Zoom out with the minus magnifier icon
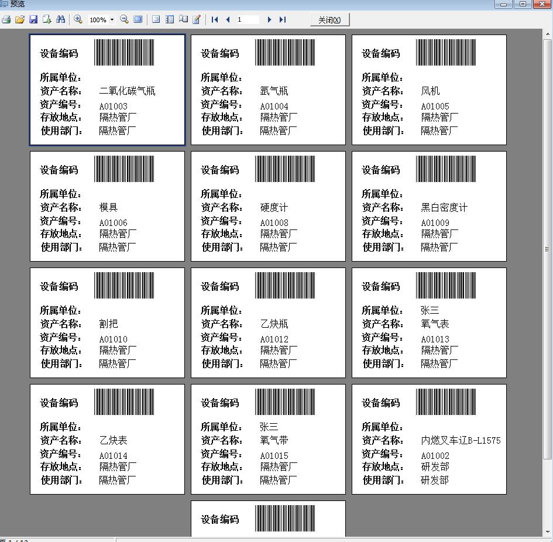Image resolution: width=553 pixels, height=542 pixels. pyautogui.click(x=124, y=19)
